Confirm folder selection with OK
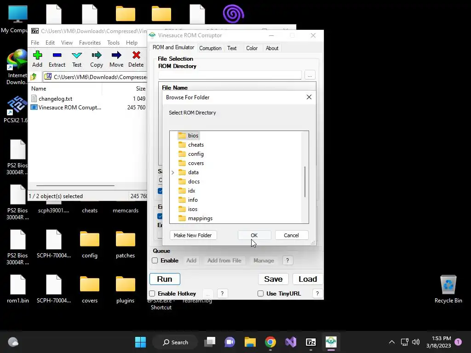The image size is (471, 353). (254, 235)
